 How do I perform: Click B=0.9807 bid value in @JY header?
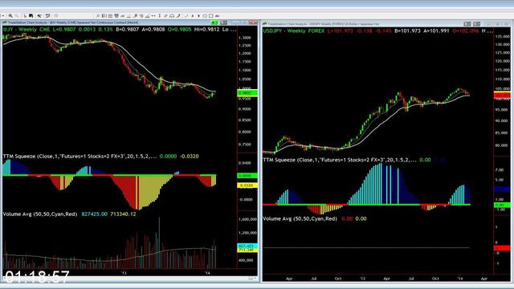click(x=127, y=30)
